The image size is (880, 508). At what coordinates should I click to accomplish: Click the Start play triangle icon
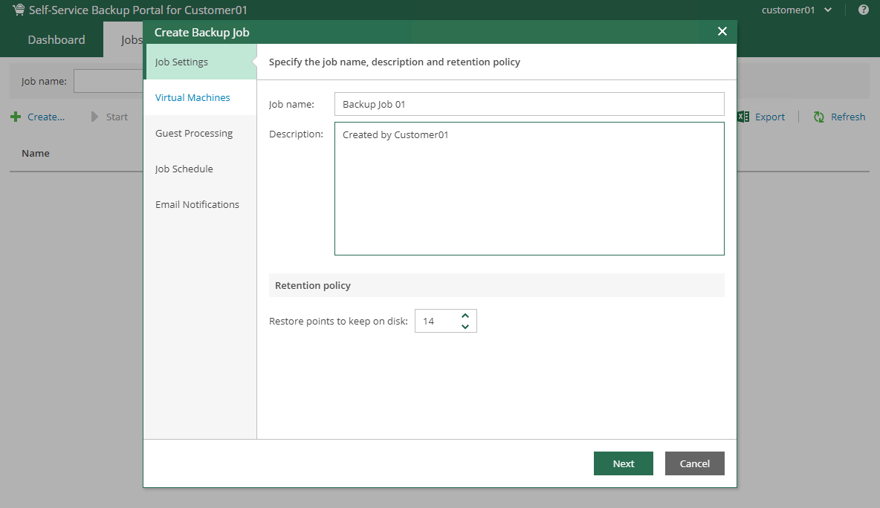(95, 117)
